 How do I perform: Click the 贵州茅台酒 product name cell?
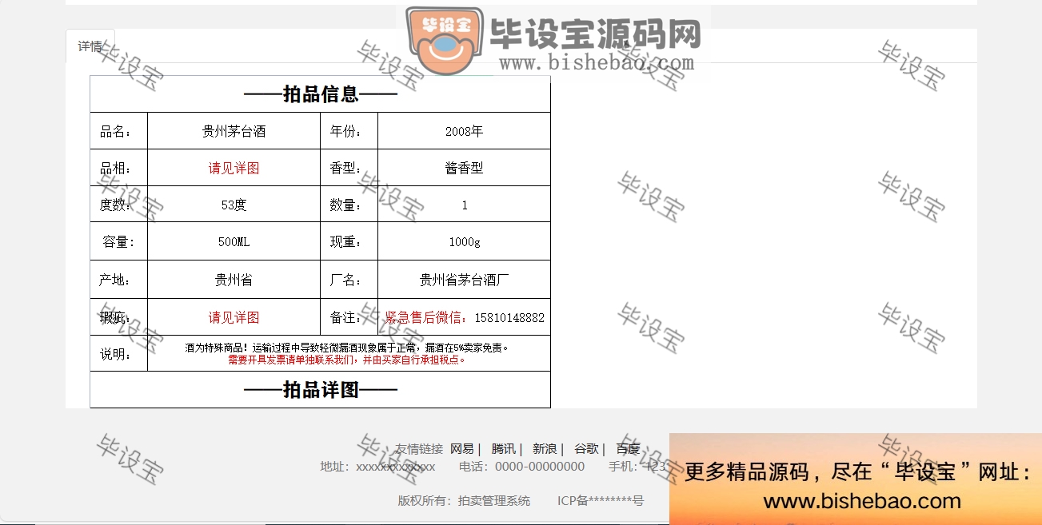[234, 131]
